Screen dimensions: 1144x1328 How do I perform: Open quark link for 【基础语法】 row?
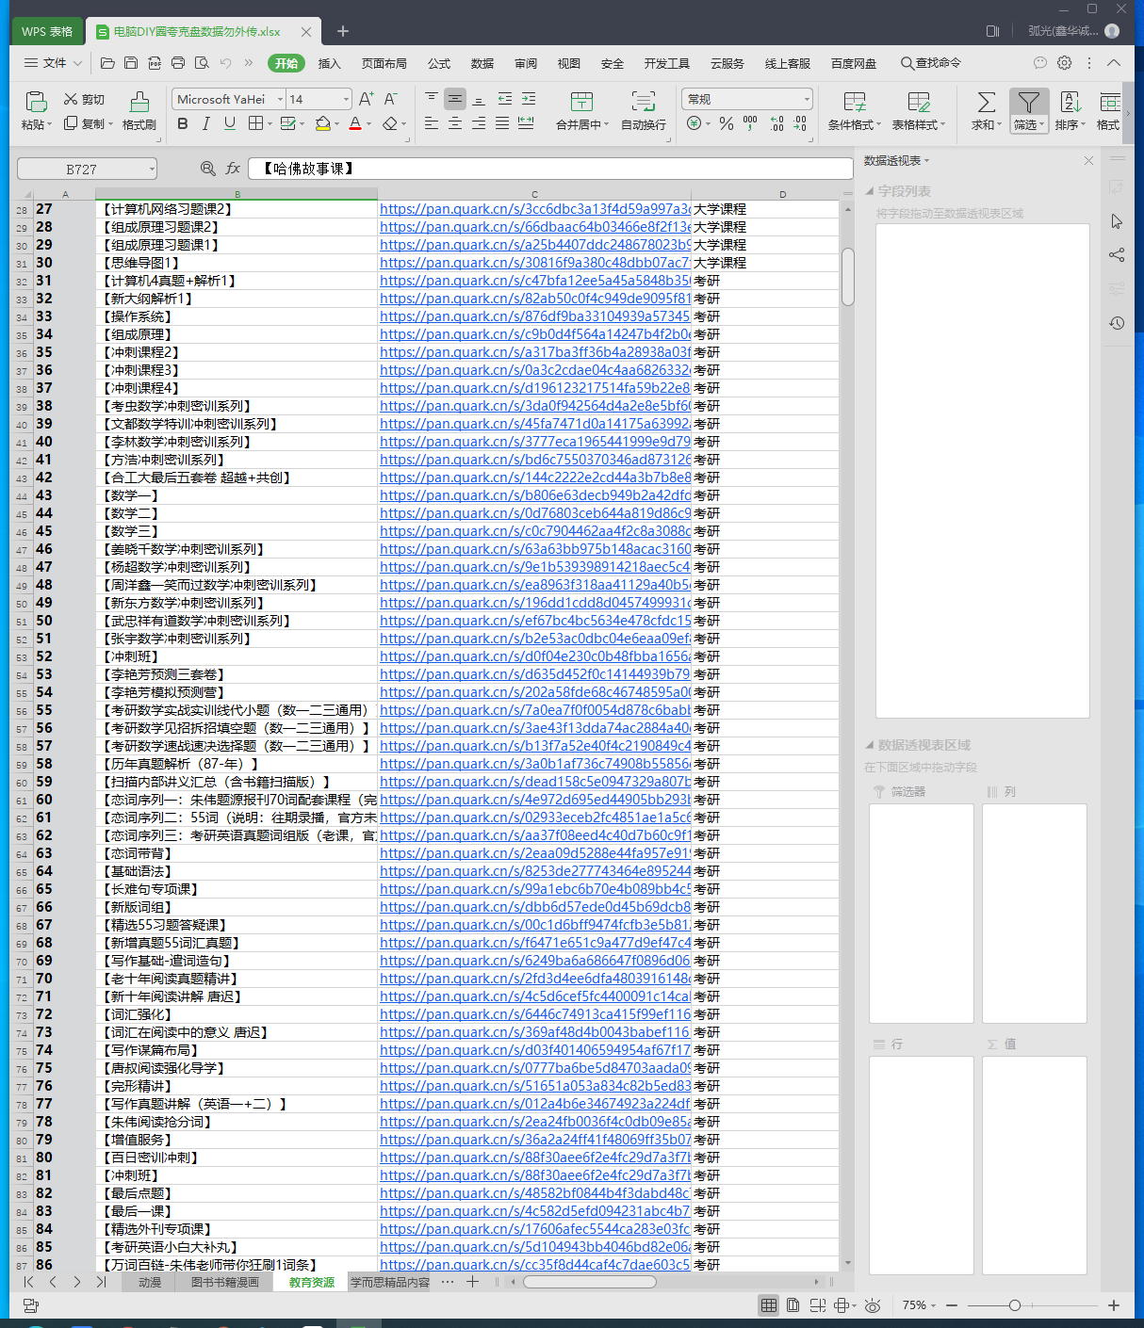[534, 871]
